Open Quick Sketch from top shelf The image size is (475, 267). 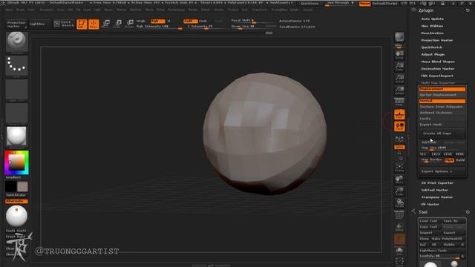[x=64, y=24]
